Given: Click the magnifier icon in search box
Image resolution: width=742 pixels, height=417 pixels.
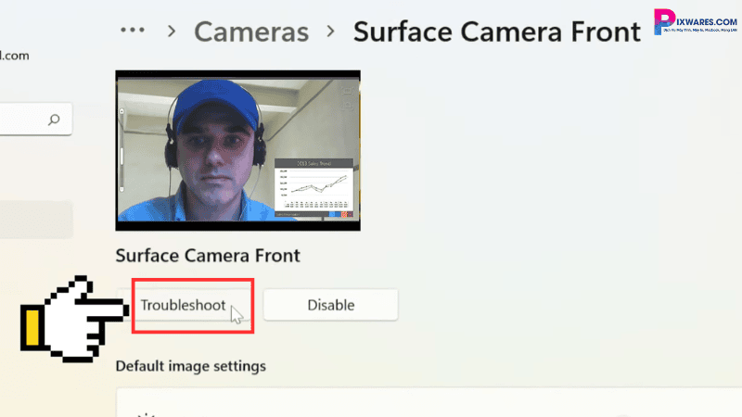Looking at the screenshot, I should [54, 119].
